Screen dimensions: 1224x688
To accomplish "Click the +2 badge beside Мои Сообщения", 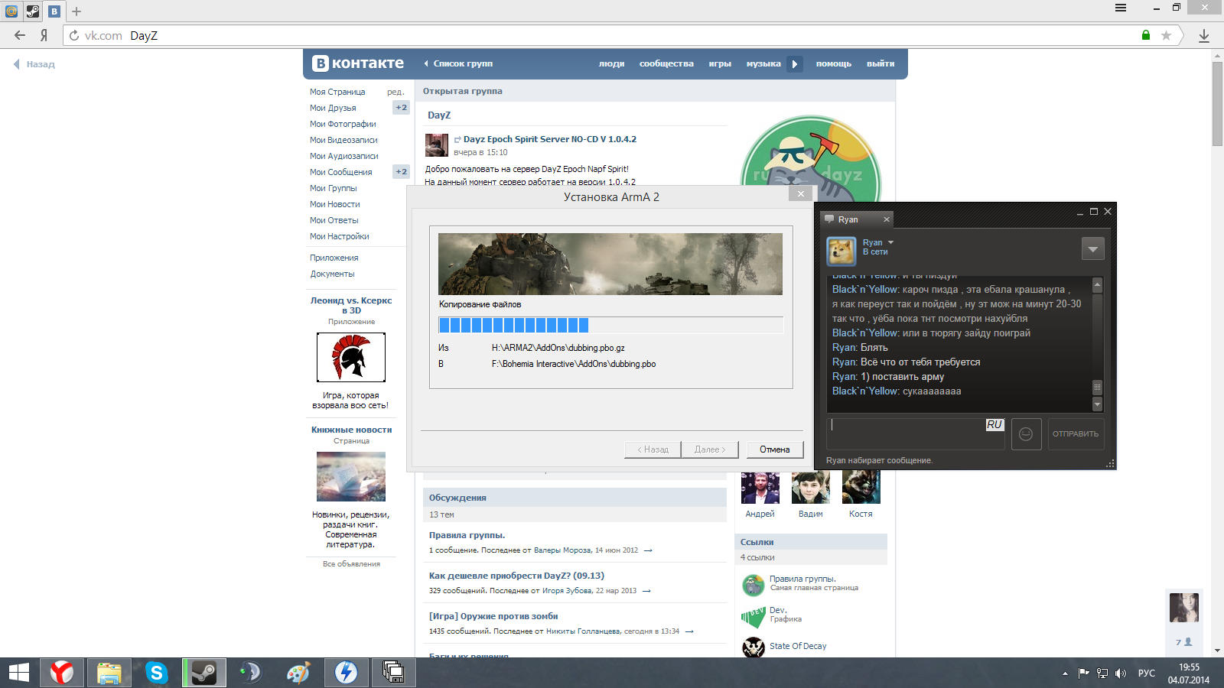I will pyautogui.click(x=401, y=172).
